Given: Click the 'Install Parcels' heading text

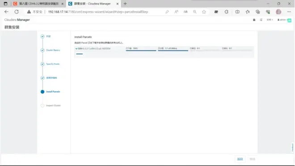Looking at the screenshot, I should [83, 37].
